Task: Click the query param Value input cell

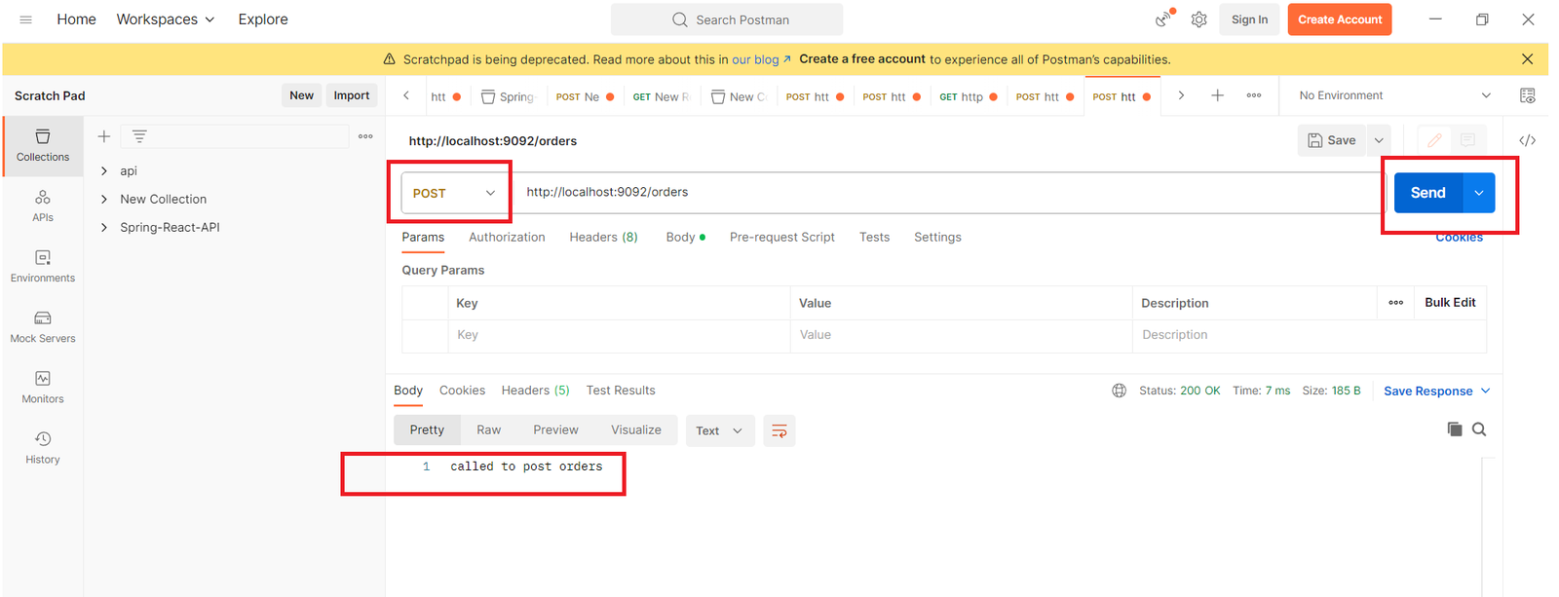Action: click(x=961, y=335)
